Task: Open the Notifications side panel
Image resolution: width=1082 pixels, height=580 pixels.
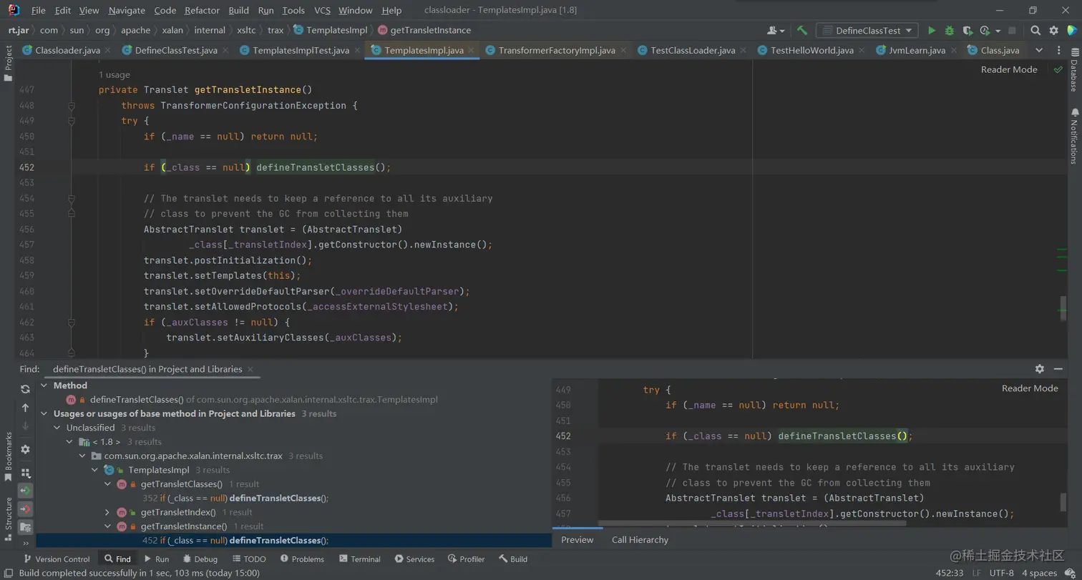Action: pos(1073,136)
